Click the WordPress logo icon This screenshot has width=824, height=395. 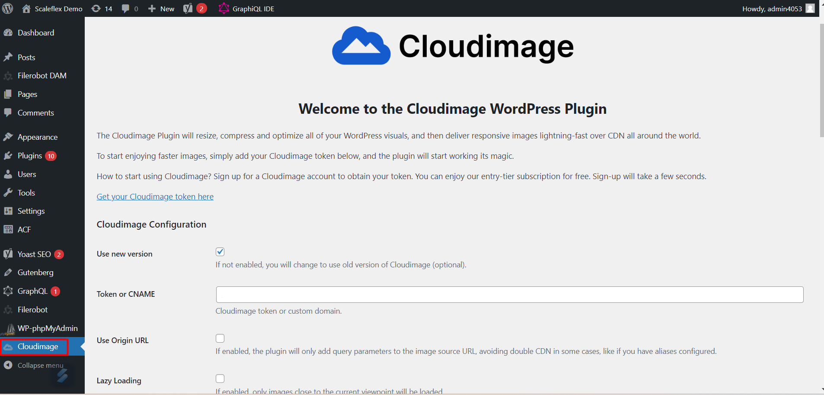pos(8,9)
